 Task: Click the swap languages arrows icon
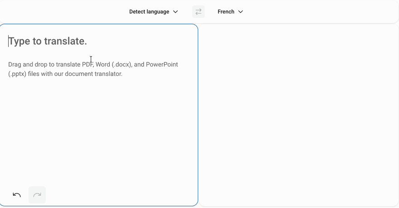tap(199, 12)
